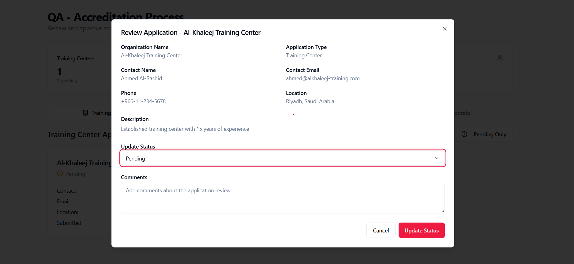
Task: Click the Comments box resize handle
Action: [442, 211]
